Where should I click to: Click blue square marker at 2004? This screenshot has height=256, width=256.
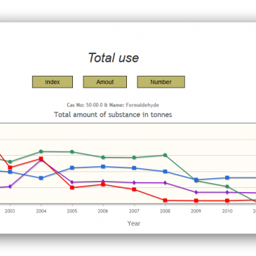click(41, 178)
